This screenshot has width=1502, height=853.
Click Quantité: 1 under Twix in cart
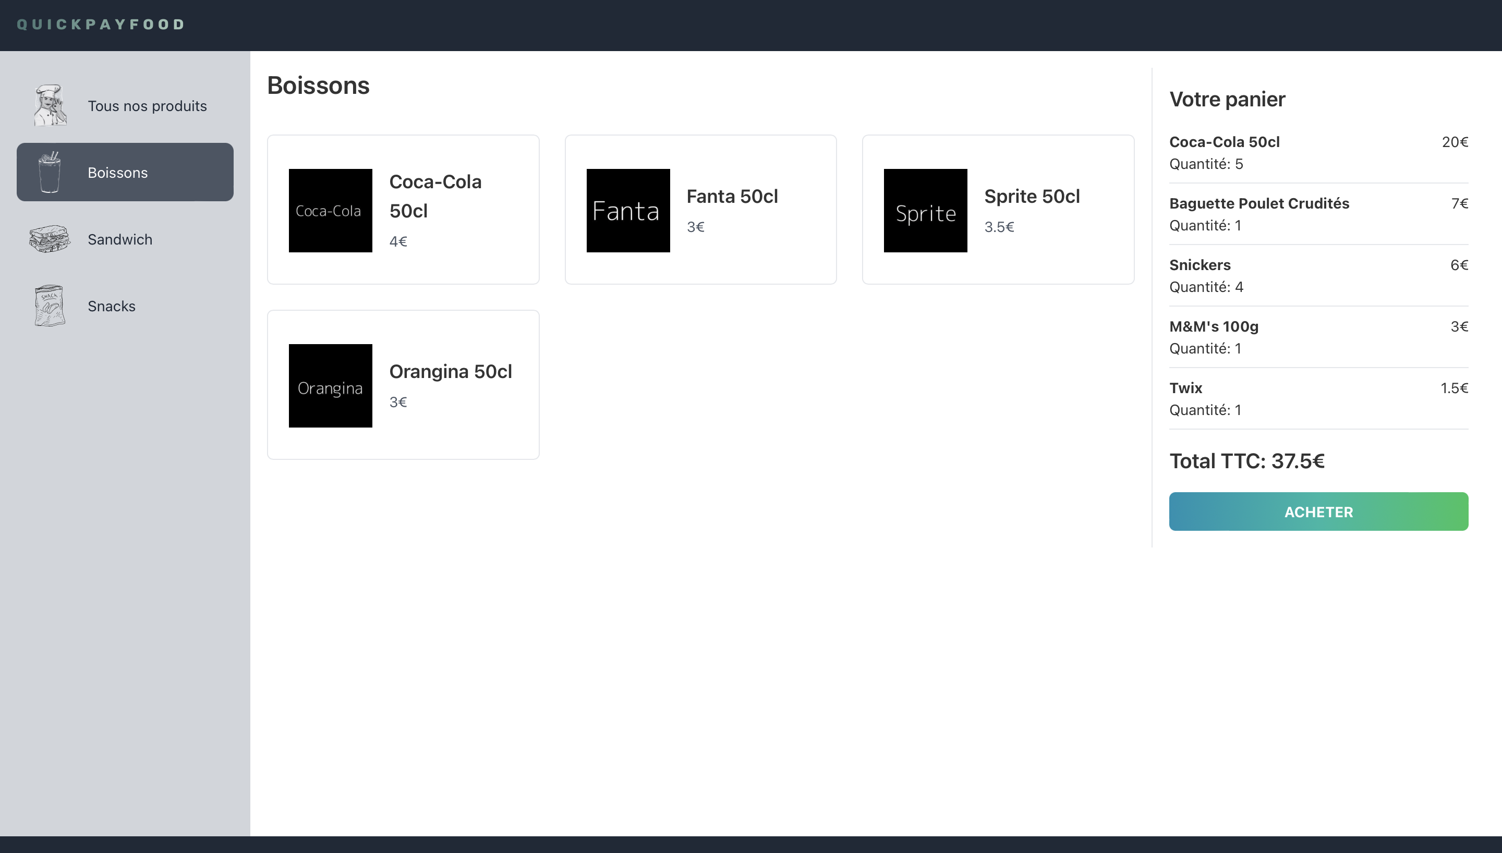point(1205,410)
